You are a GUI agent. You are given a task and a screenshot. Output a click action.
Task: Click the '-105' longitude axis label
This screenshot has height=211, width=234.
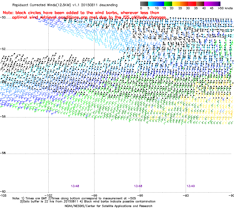pos(3,195)
